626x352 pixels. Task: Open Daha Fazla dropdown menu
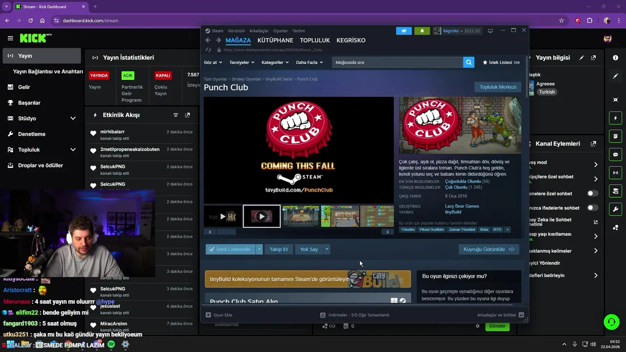point(310,63)
